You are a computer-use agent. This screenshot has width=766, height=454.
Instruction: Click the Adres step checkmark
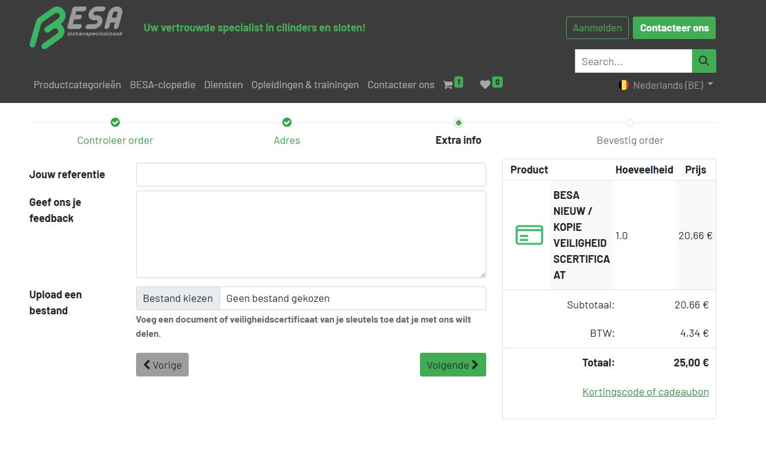point(287,123)
